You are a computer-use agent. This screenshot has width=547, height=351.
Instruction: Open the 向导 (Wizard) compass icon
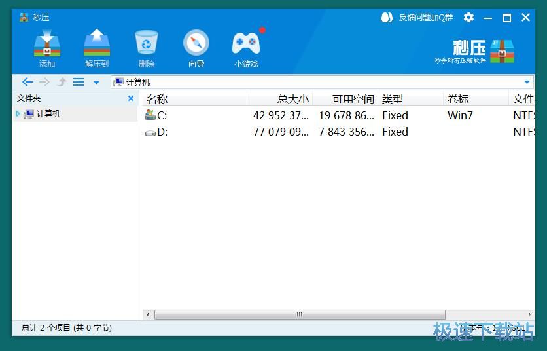click(x=196, y=43)
